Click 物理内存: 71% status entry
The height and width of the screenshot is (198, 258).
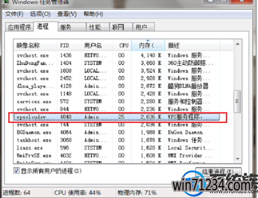137,193
